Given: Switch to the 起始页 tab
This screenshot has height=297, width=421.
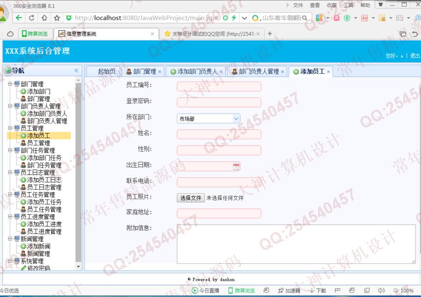Looking at the screenshot, I should pyautogui.click(x=106, y=71).
